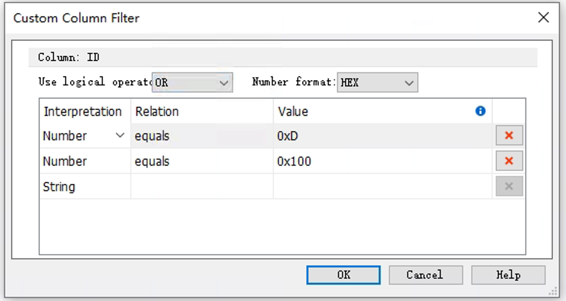Click the empty Value cell in String row
The width and height of the screenshot is (566, 301).
pos(383,187)
